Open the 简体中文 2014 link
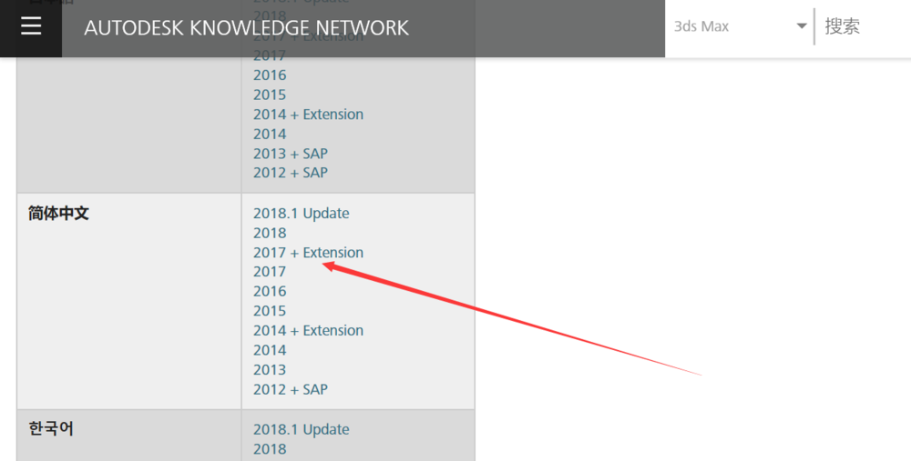Screen dimensions: 911x461 270,350
